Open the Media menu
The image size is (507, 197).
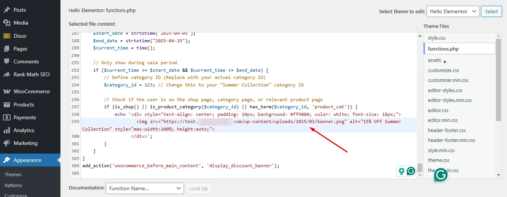30,23
